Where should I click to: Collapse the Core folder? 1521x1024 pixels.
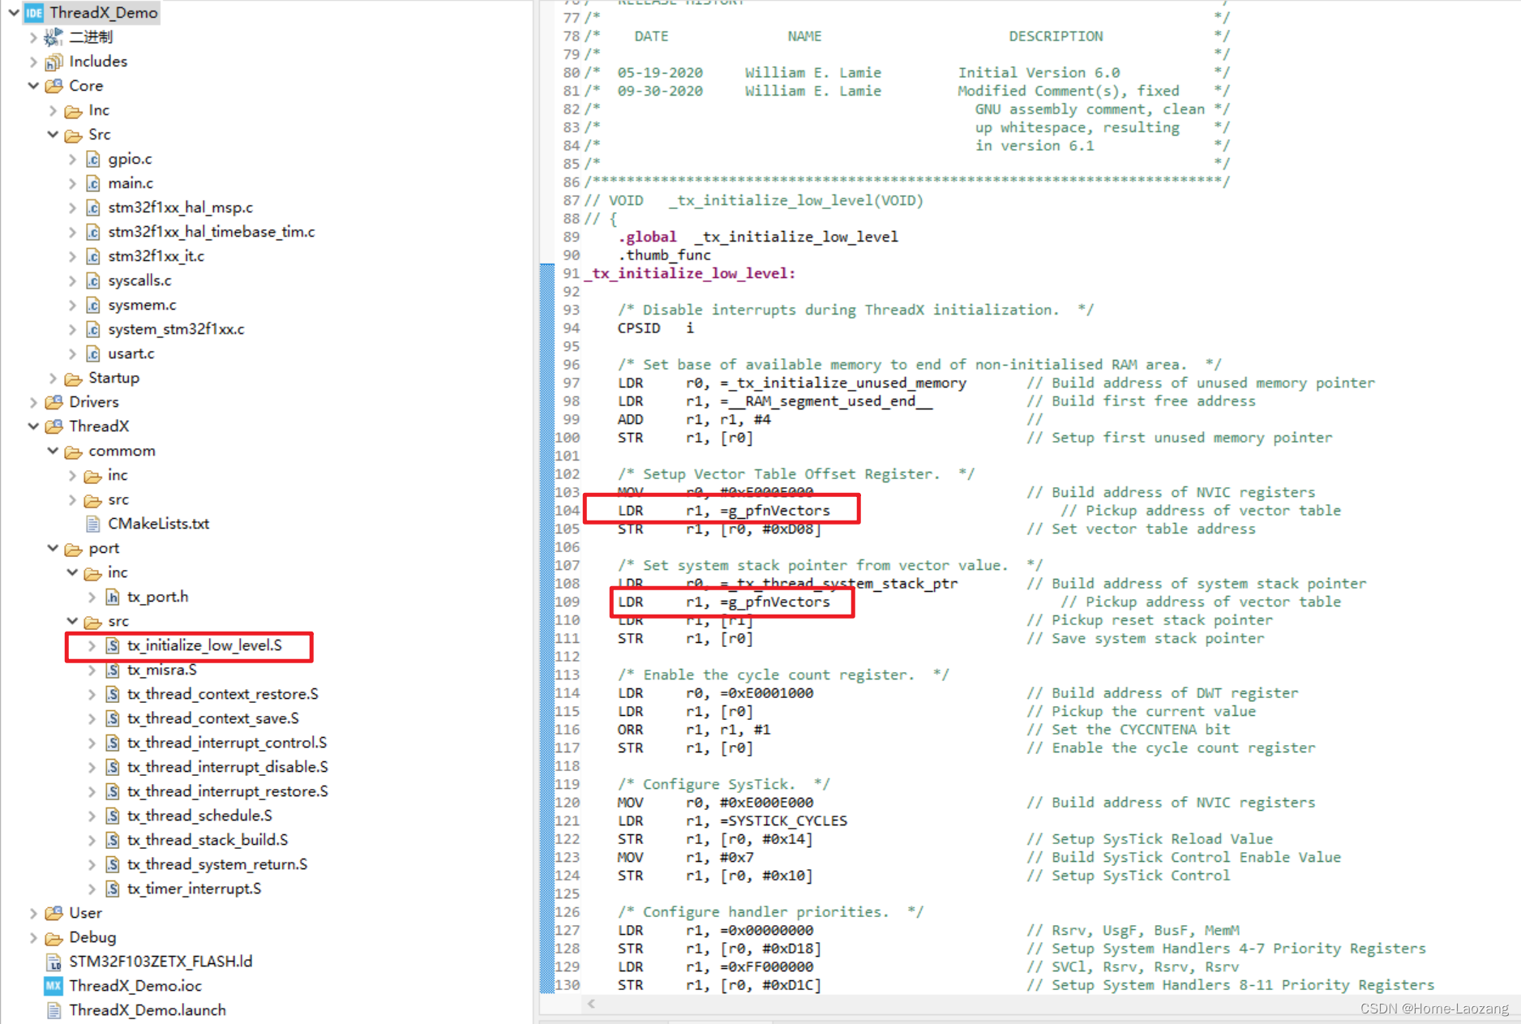click(33, 85)
